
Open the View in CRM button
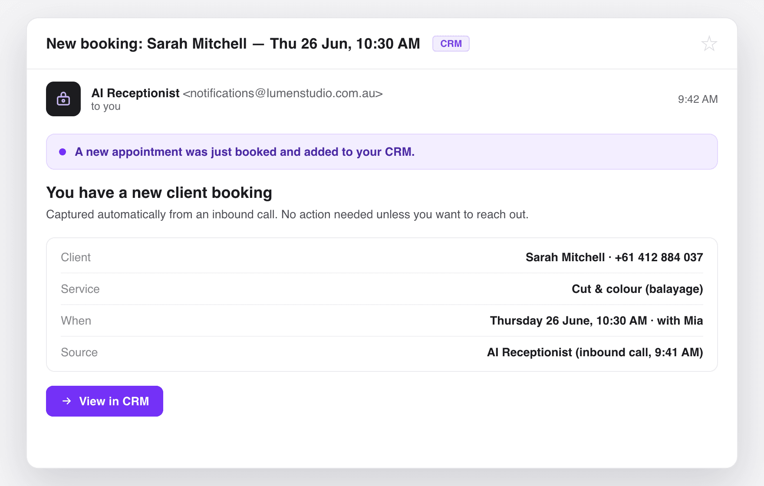pyautogui.click(x=105, y=401)
